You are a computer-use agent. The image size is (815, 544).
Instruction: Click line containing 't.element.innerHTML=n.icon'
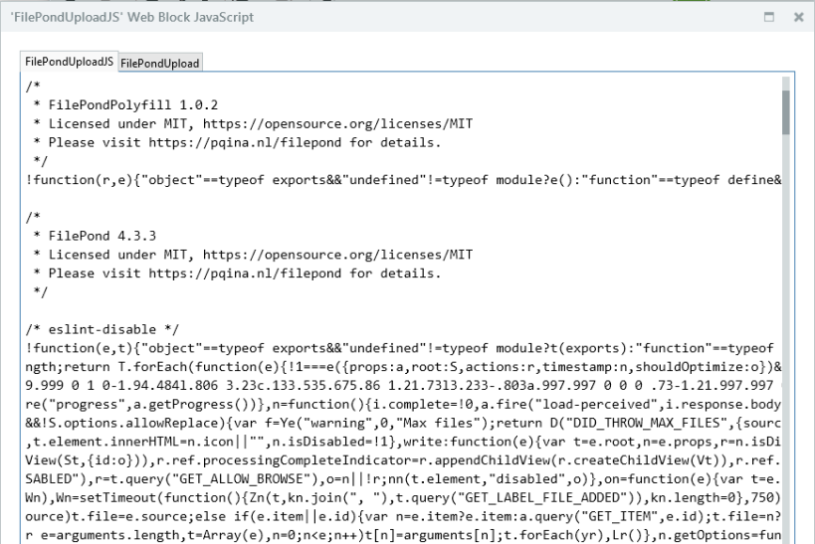[403, 442]
